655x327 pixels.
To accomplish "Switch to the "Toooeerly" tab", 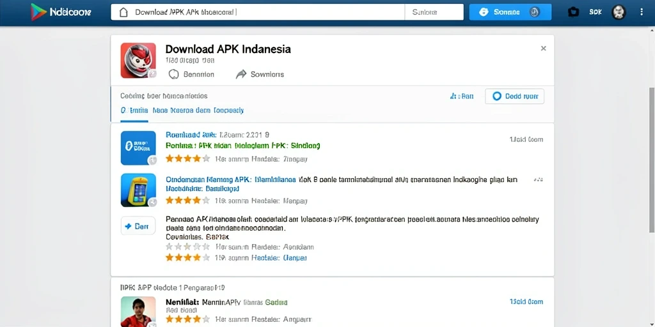I will (228, 110).
